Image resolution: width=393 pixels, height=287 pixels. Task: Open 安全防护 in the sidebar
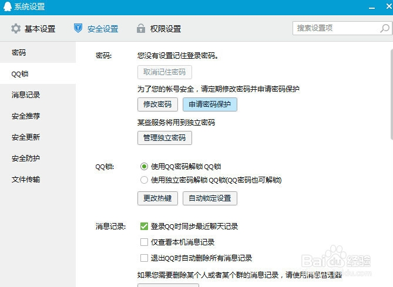tap(38, 158)
